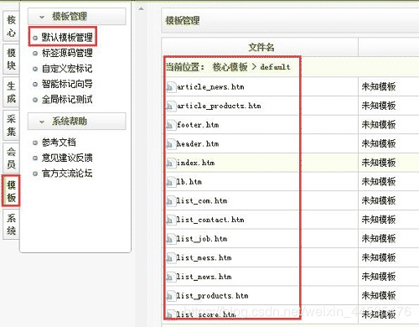Open the file article_news.htm
Viewport: 419px width, 327px height.
click(x=210, y=87)
